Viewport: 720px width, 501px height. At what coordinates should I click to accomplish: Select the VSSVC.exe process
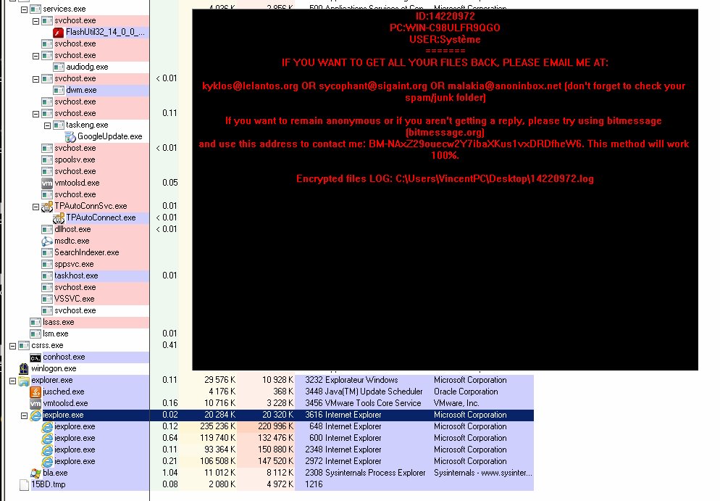(x=75, y=299)
